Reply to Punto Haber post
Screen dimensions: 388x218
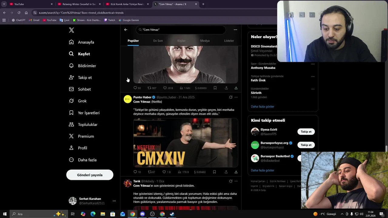pos(137,172)
